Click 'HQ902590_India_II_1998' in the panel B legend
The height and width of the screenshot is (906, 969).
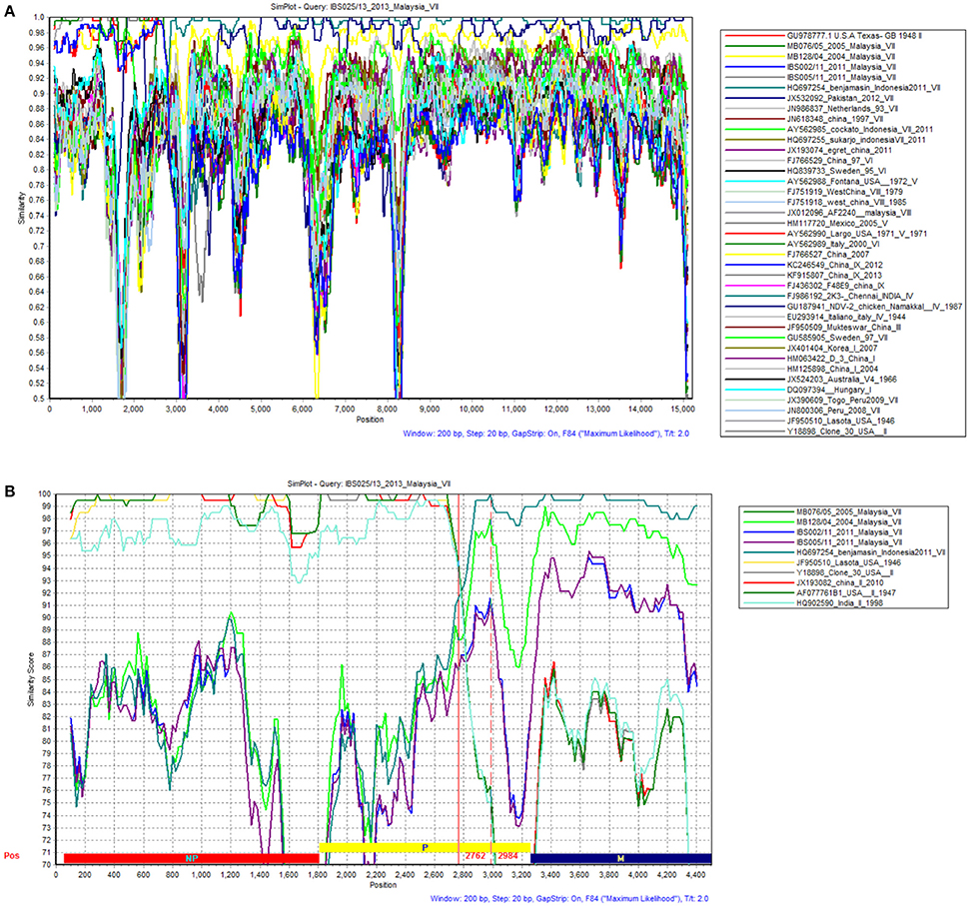839,603
